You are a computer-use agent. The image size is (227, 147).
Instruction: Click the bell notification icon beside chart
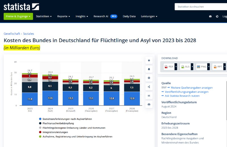click(149, 69)
